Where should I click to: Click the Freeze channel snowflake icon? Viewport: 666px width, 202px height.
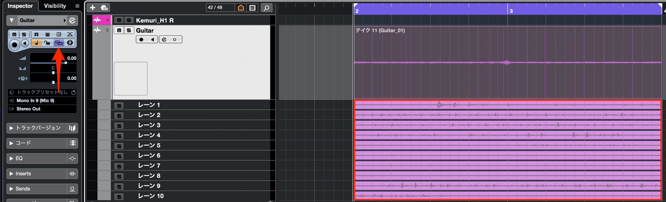[x=70, y=43]
